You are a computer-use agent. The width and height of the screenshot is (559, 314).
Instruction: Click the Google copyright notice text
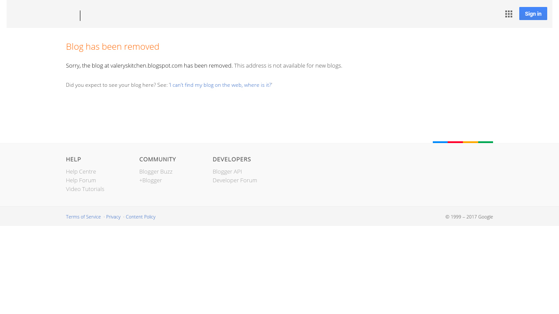pyautogui.click(x=469, y=217)
